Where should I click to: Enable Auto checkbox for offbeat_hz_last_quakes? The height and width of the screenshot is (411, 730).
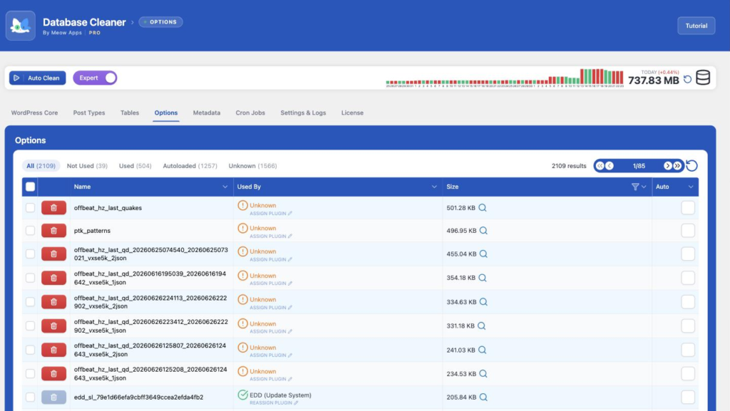688,208
